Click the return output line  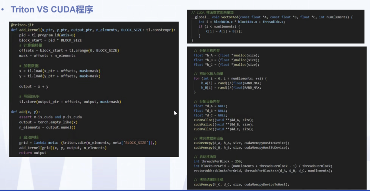33,153
